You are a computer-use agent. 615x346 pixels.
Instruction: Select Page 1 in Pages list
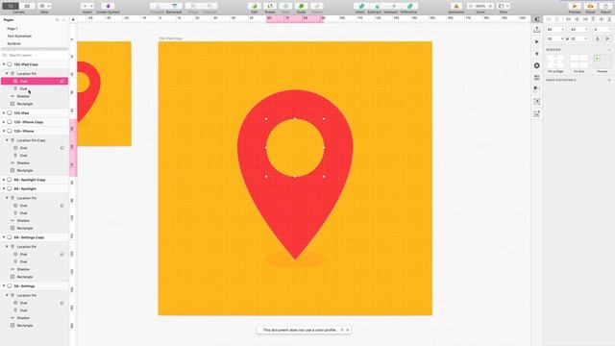click(12, 29)
